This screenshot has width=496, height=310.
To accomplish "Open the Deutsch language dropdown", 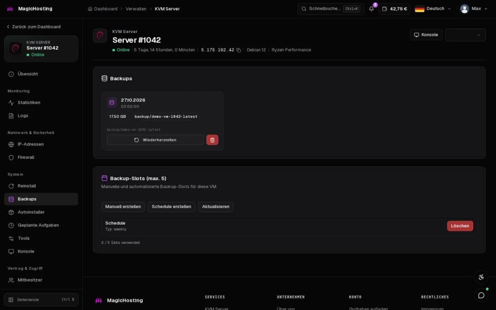I will [x=433, y=9].
